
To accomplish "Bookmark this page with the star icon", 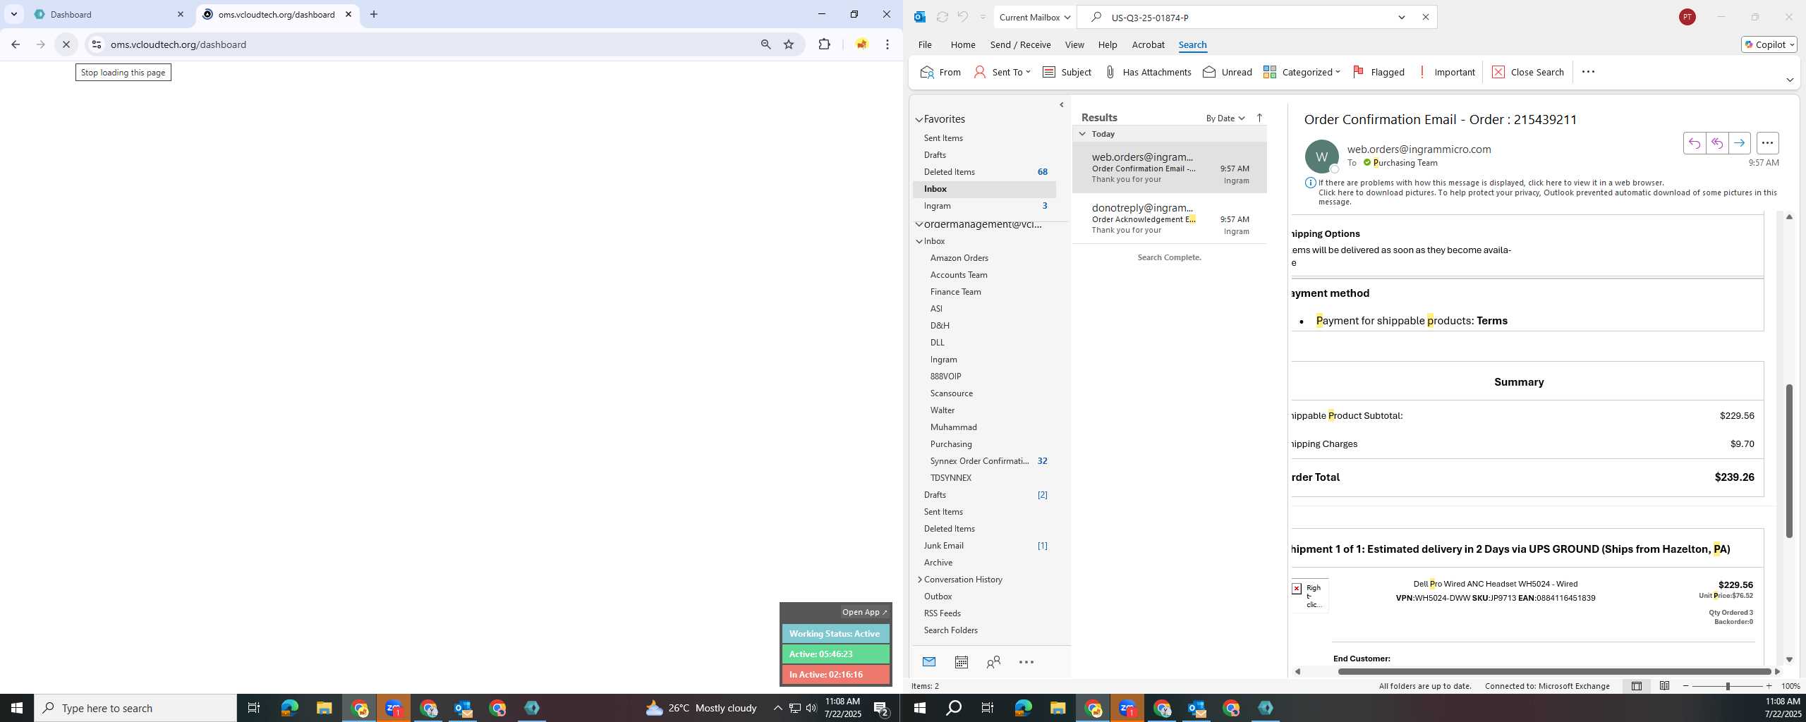I will click(x=789, y=44).
